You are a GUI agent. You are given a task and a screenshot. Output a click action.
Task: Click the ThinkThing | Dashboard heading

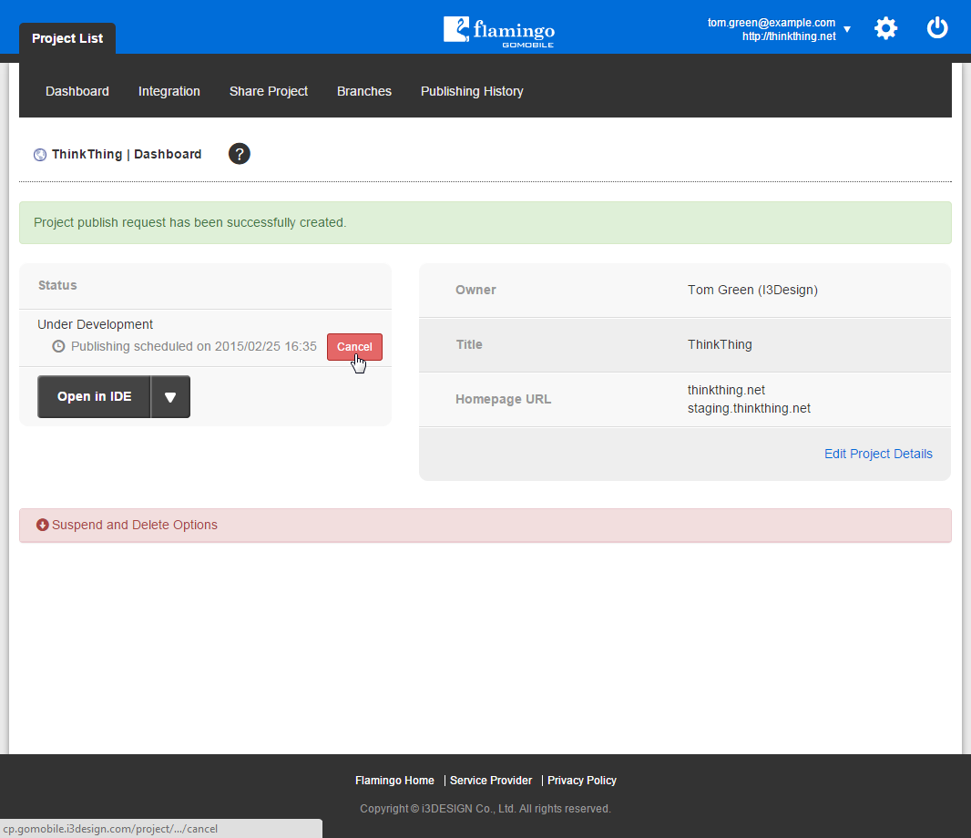coord(127,154)
